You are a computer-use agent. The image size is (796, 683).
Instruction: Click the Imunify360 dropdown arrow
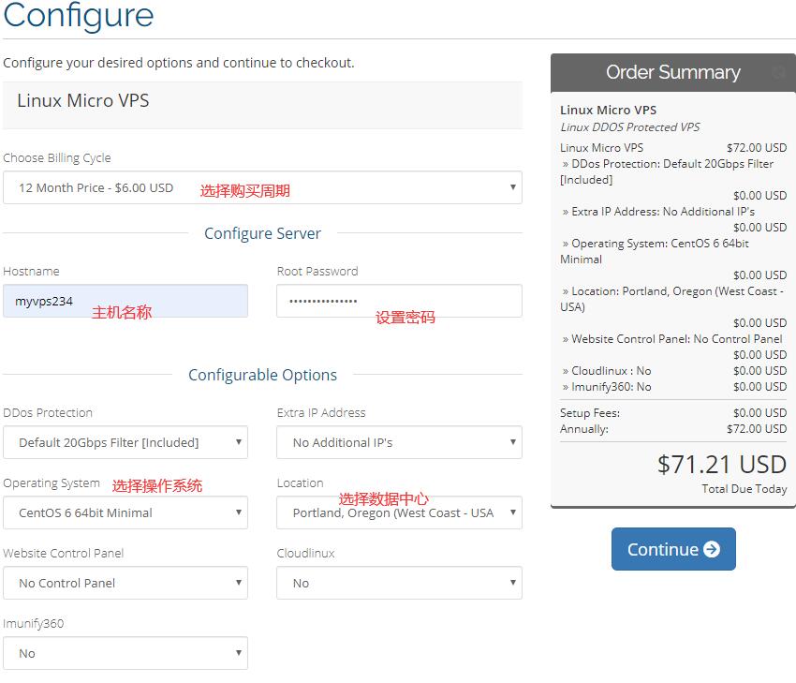pyautogui.click(x=238, y=652)
